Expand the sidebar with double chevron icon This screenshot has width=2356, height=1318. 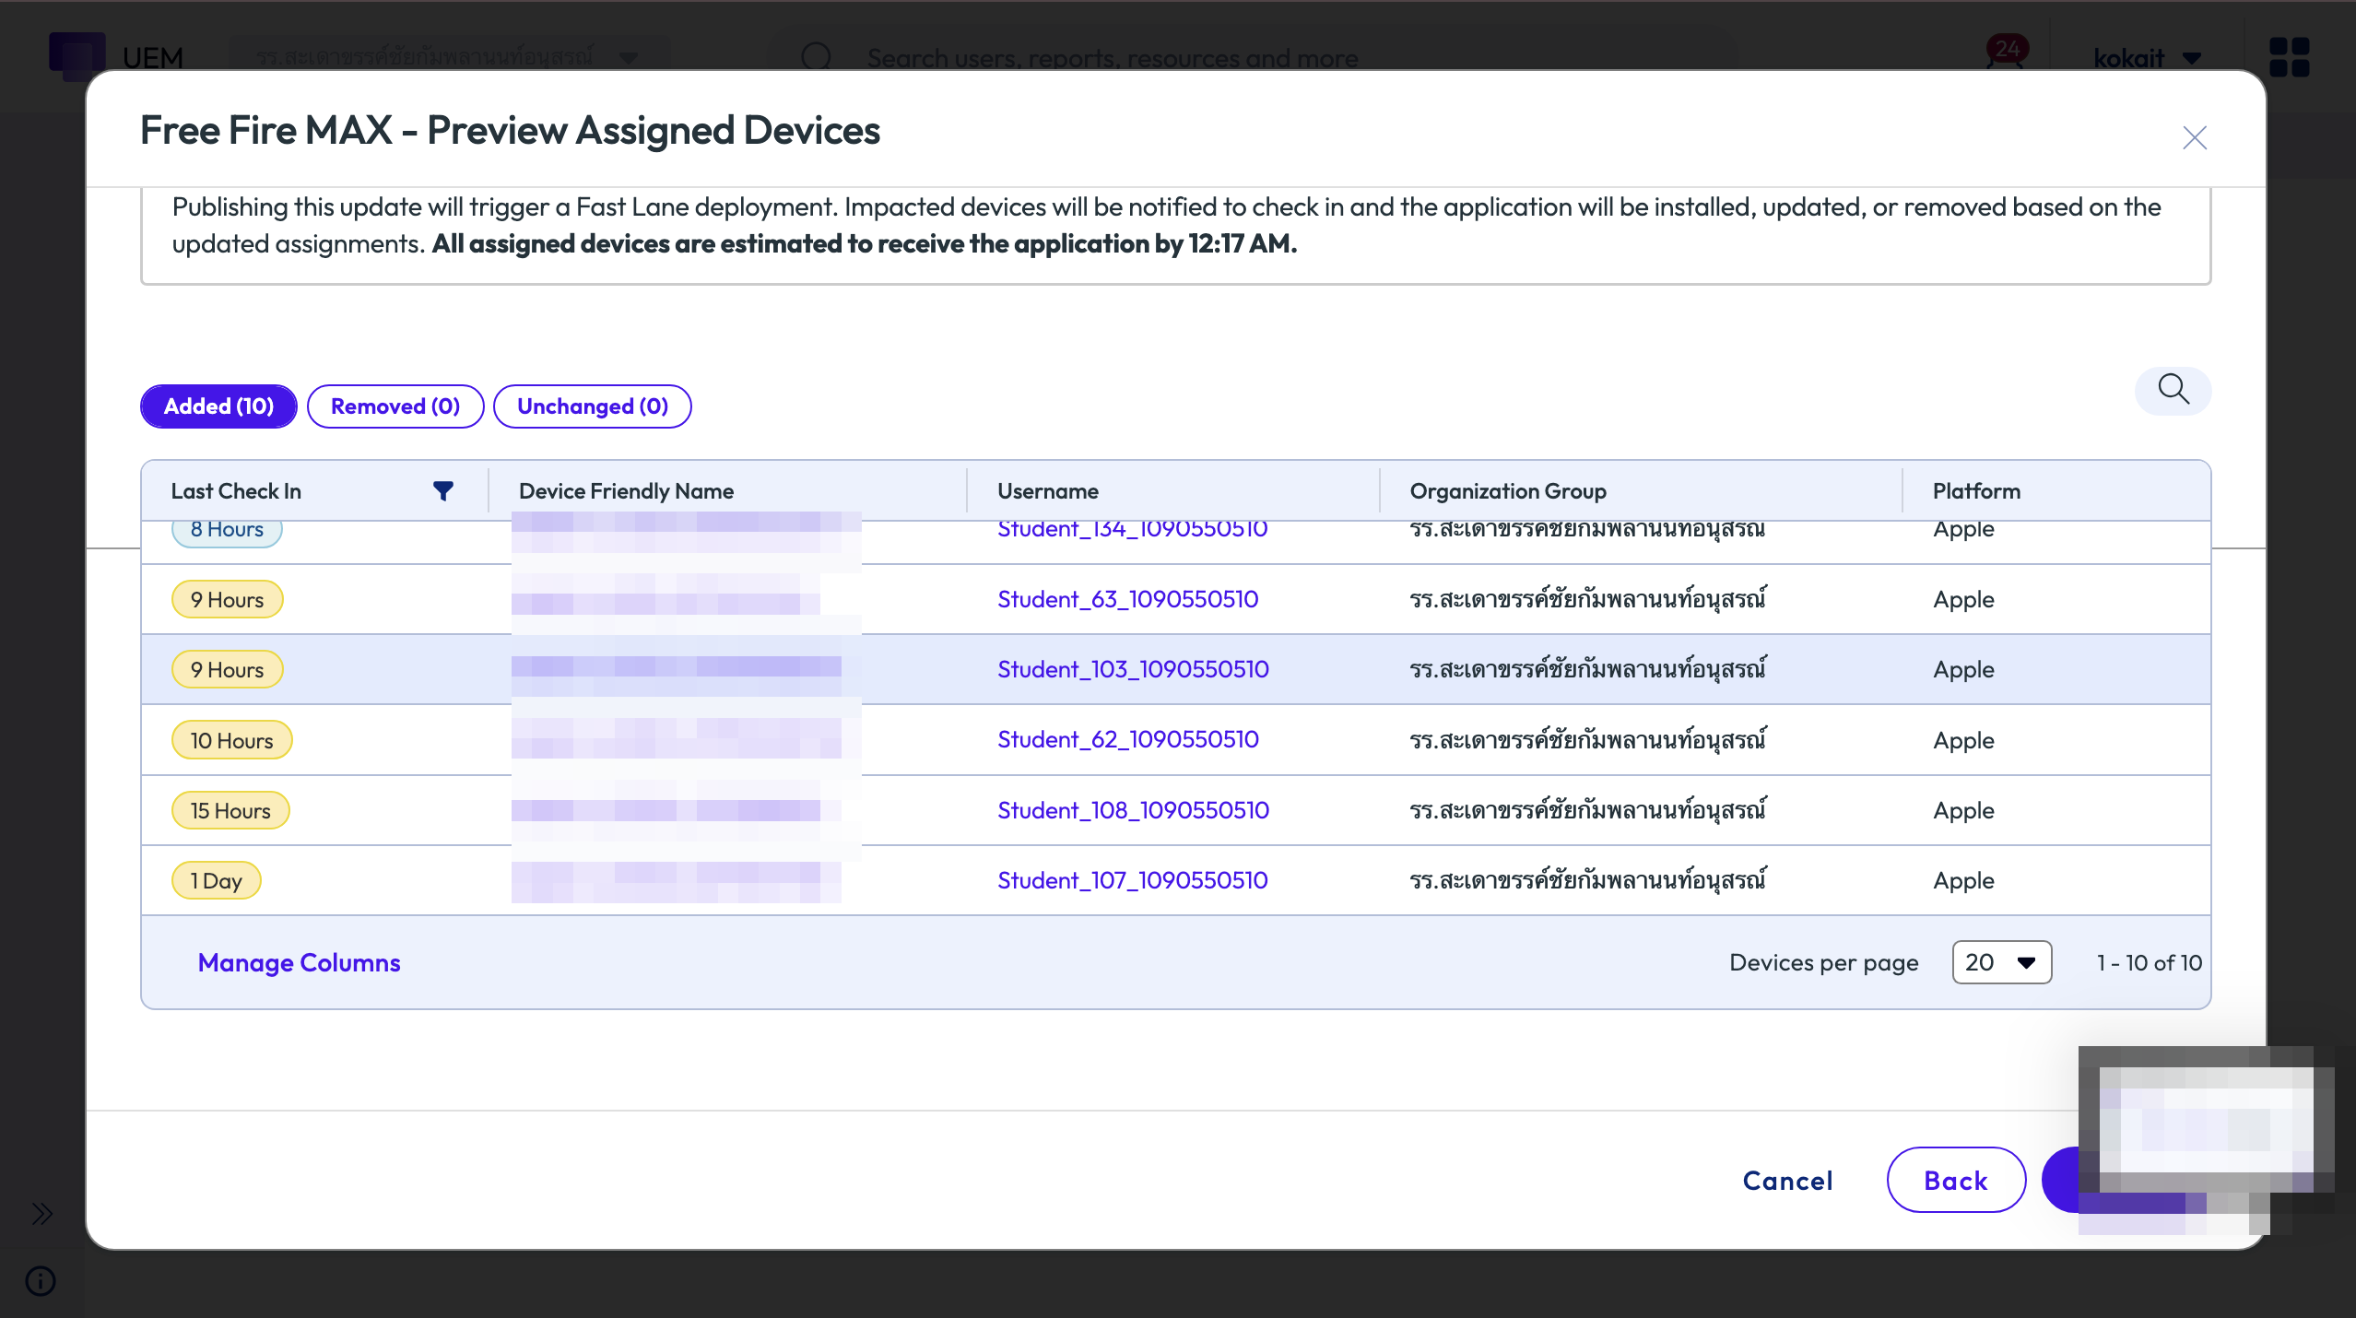(x=41, y=1213)
